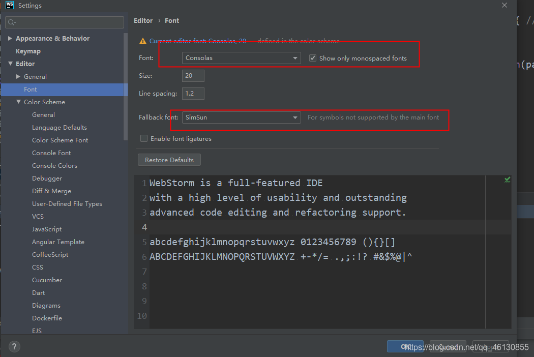This screenshot has height=357, width=534.
Task: Expand Appearance & Behavior section
Action: (10, 38)
